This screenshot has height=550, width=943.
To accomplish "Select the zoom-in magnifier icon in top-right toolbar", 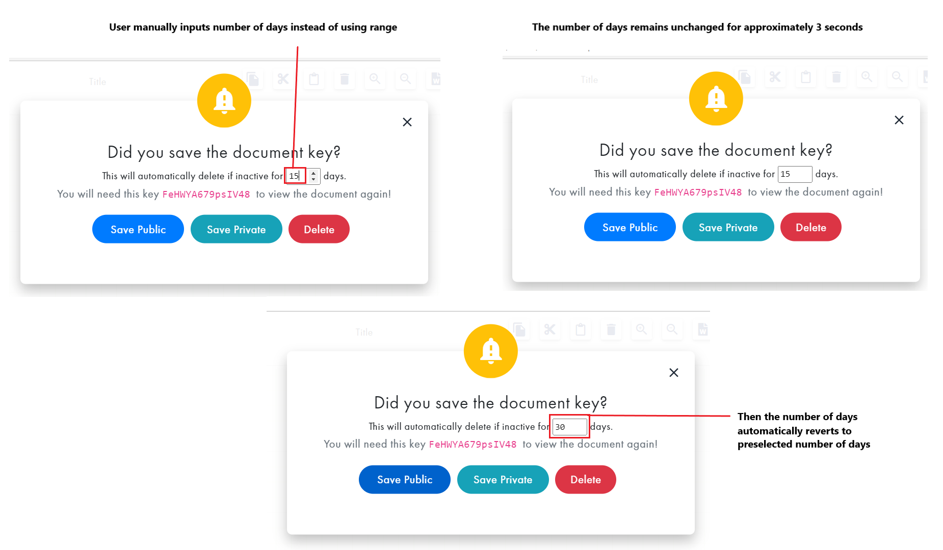I will point(867,77).
